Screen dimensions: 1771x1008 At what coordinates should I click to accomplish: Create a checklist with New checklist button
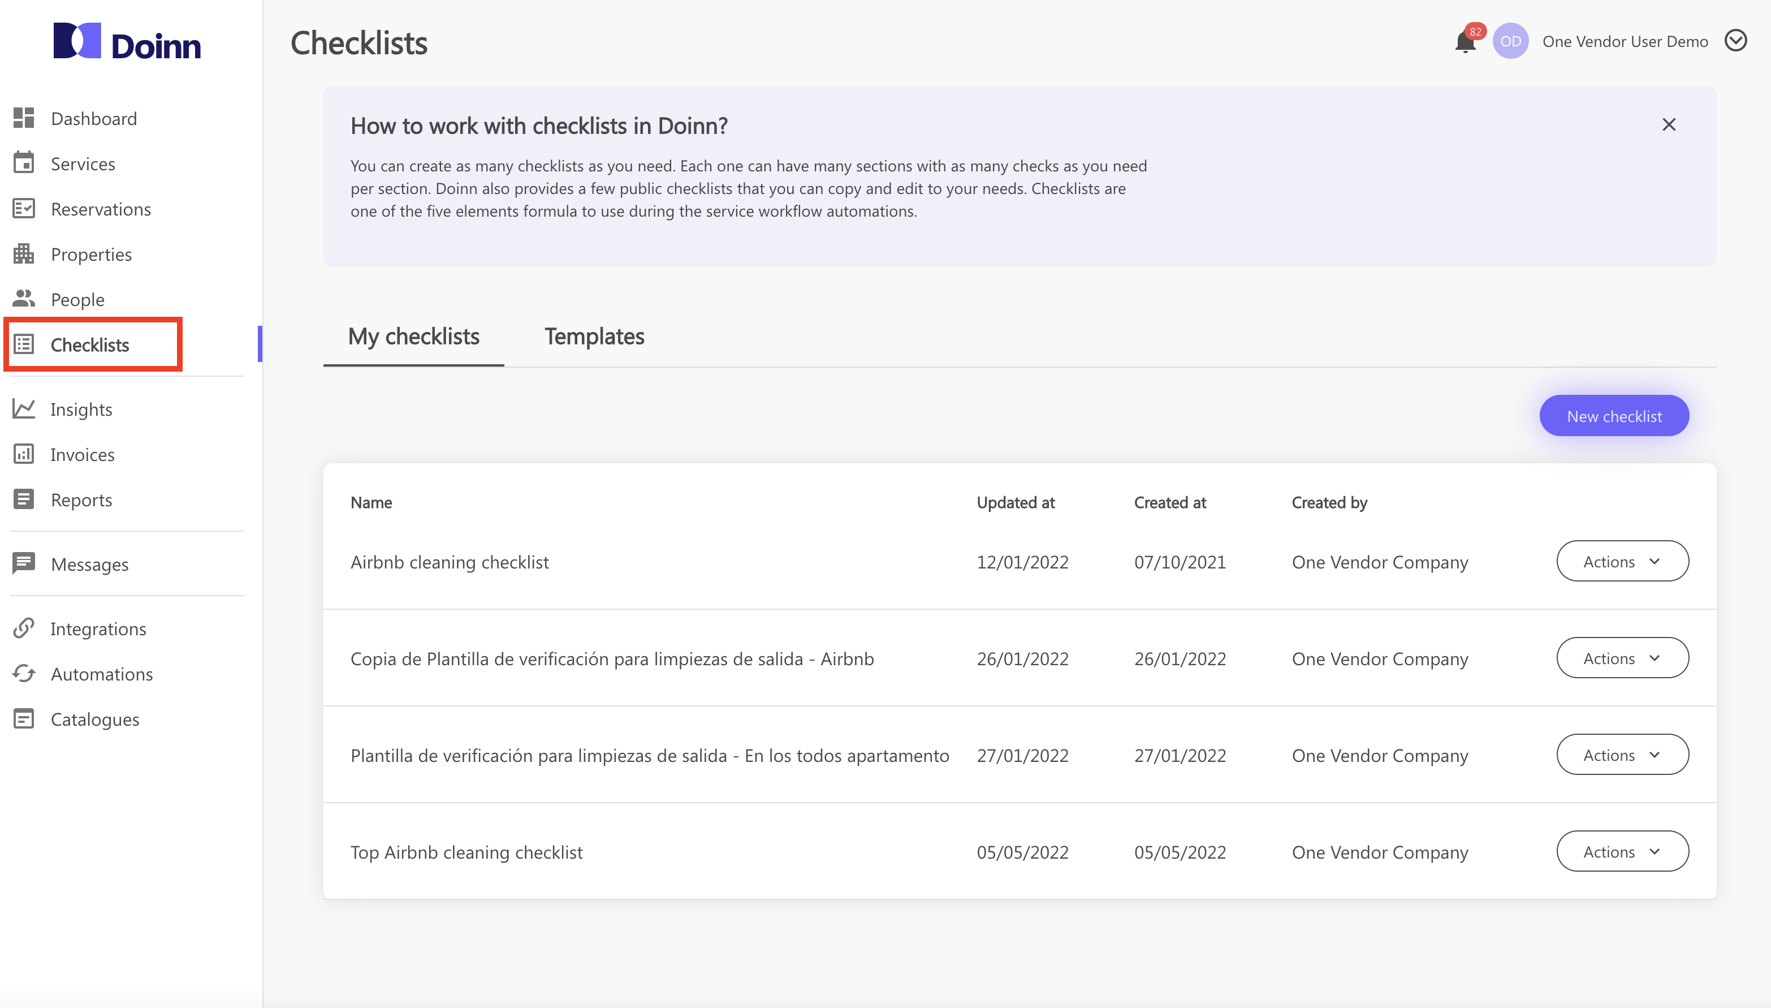(x=1614, y=415)
